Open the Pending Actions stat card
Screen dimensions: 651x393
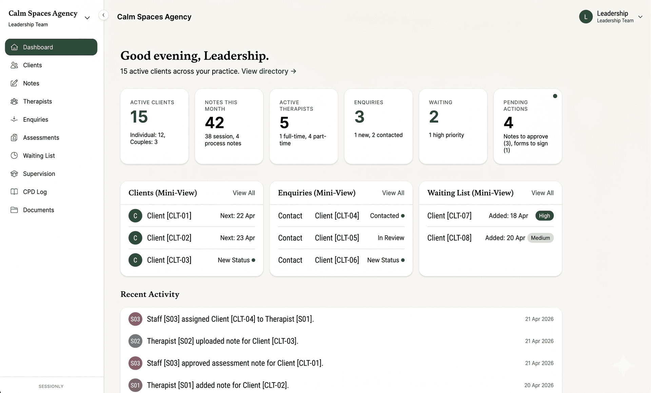pyautogui.click(x=528, y=126)
